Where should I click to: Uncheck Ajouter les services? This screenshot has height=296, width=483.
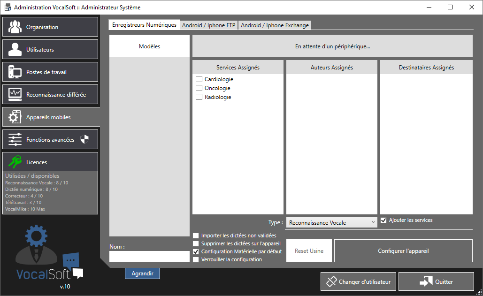tap(383, 220)
